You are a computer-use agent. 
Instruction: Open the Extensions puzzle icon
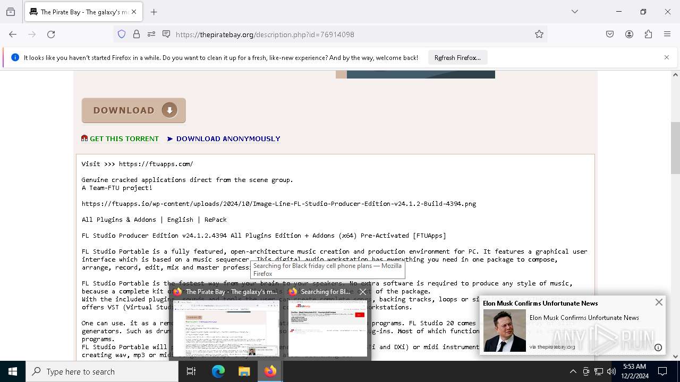click(x=648, y=34)
